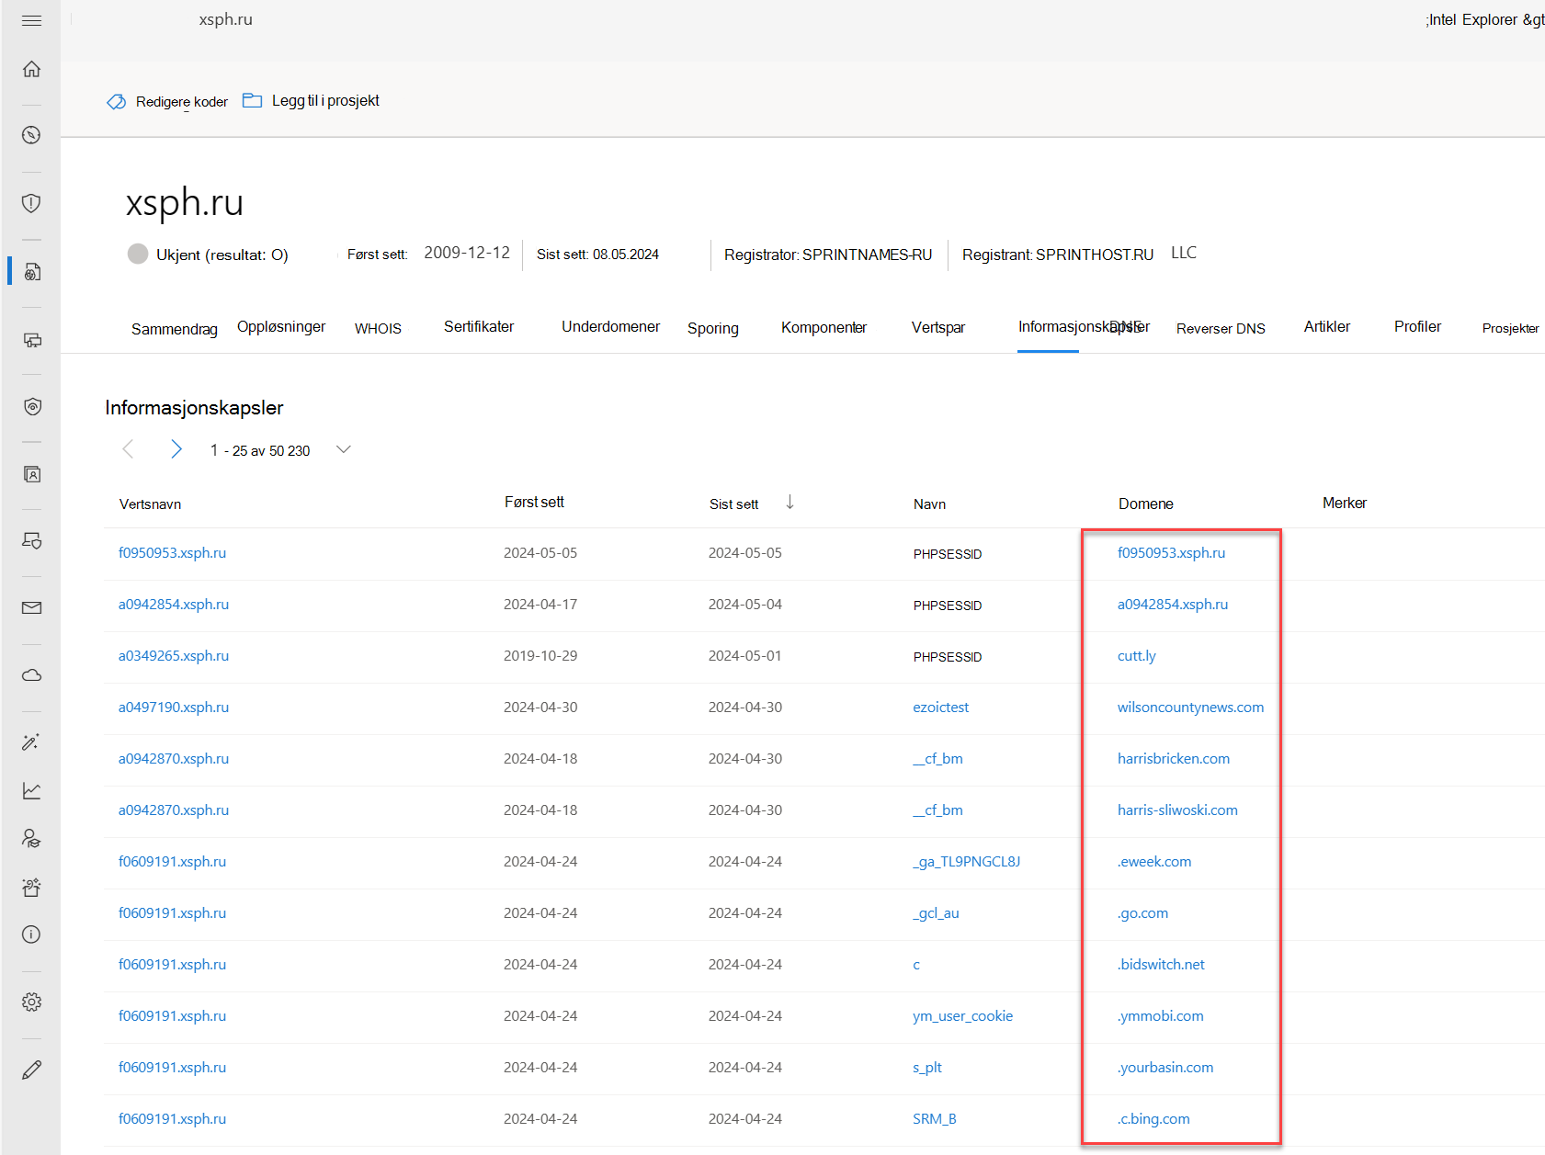Select the 2019-10-29 first seen date
This screenshot has width=1545, height=1155.
(540, 656)
